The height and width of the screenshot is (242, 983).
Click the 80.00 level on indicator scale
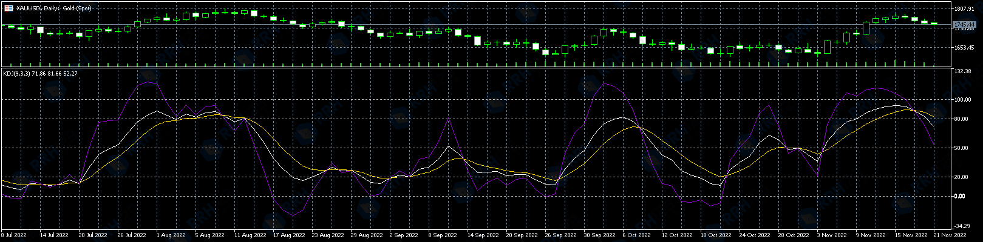(x=962, y=119)
